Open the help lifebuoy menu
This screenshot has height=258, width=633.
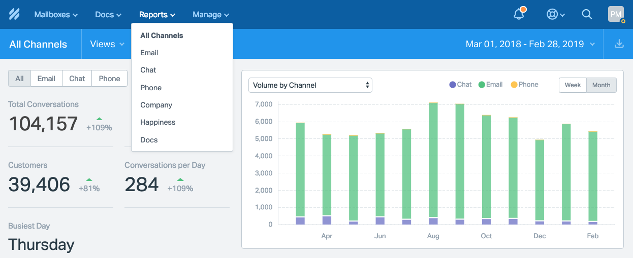click(x=555, y=15)
